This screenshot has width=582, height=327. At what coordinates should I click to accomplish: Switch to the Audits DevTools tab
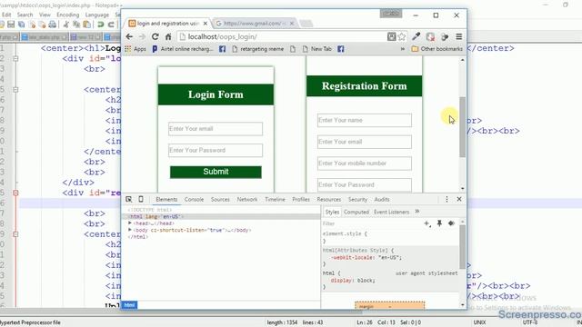coord(382,200)
